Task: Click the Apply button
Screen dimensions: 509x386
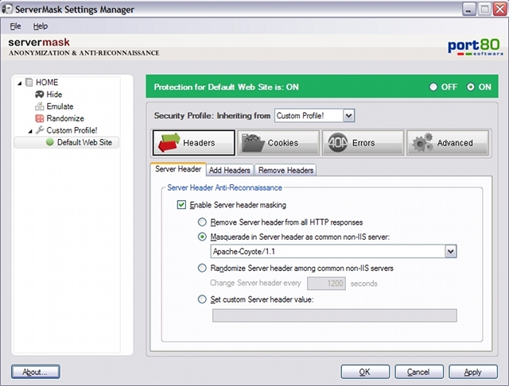Action: (x=473, y=372)
